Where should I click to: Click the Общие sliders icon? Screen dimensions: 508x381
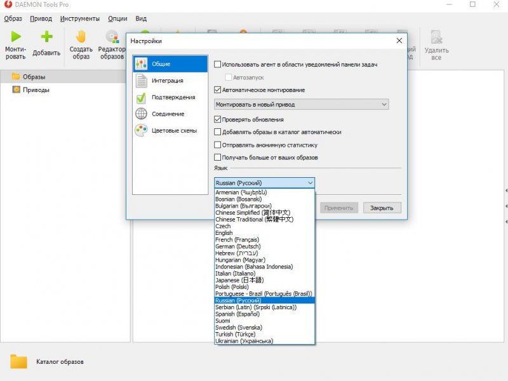tap(141, 64)
